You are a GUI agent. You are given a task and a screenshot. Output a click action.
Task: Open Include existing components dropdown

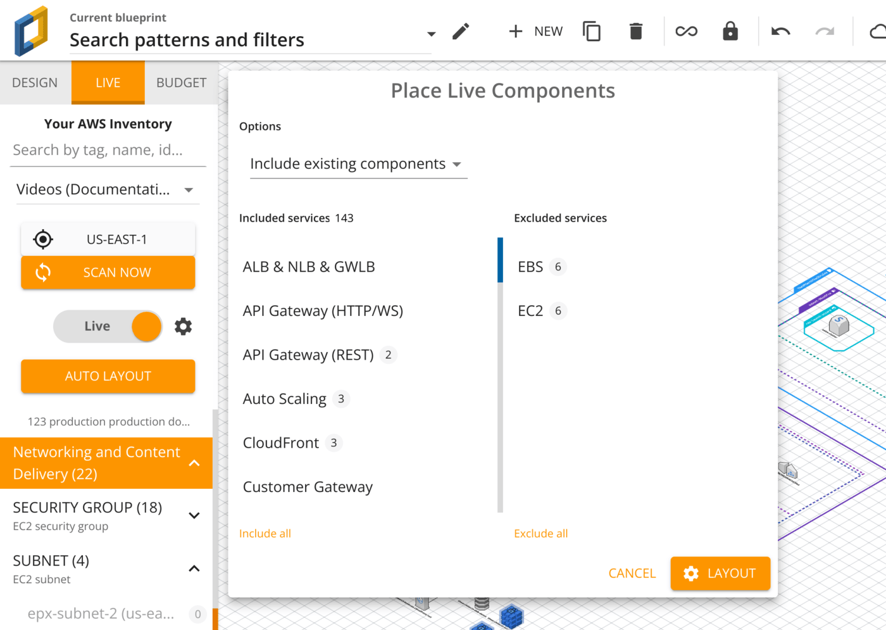point(358,164)
